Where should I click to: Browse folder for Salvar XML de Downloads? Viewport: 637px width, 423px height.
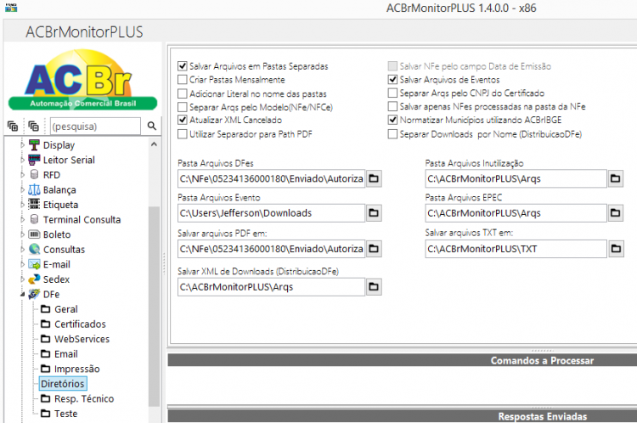tap(374, 287)
